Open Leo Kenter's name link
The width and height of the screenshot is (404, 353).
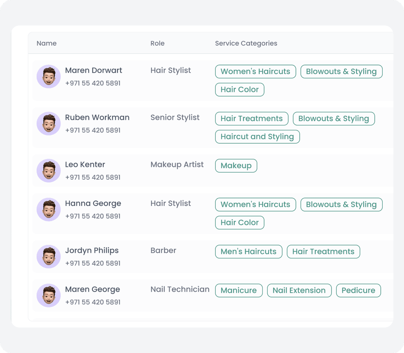[85, 165]
